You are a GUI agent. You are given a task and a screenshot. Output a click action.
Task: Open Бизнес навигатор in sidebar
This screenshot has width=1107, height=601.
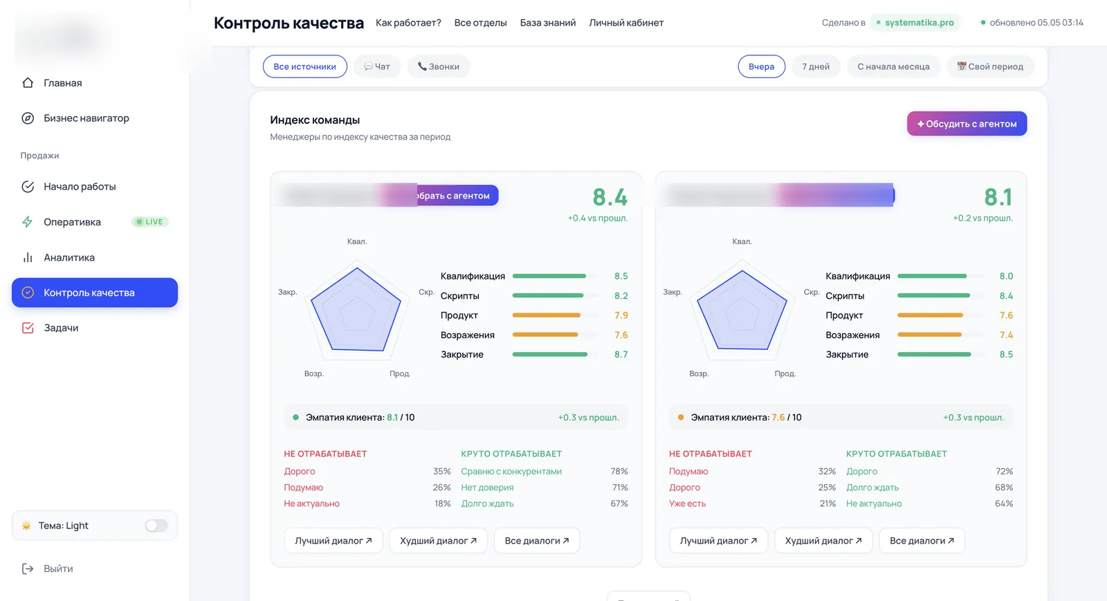pyautogui.click(x=95, y=118)
